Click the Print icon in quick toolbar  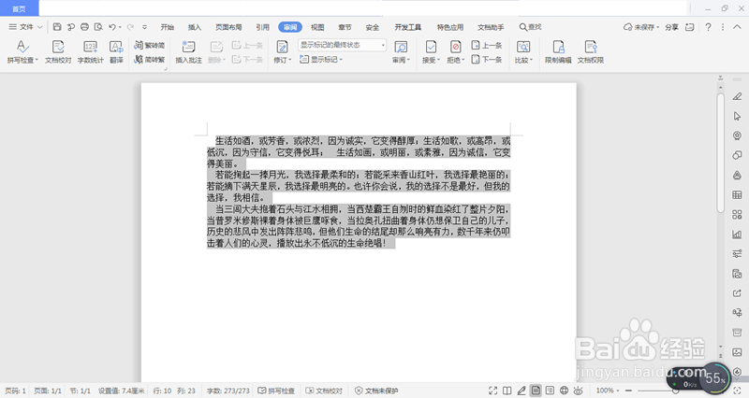[84, 27]
